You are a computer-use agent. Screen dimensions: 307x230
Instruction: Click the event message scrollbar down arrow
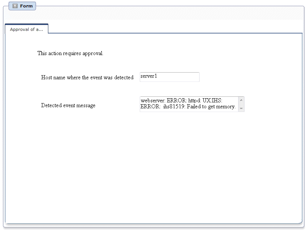click(x=241, y=108)
